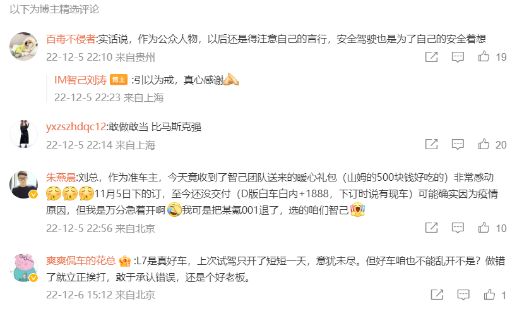Open reply box on yxzszhdqc12's comment
Image resolution: width=517 pixels, height=318 pixels.
[x=458, y=145]
